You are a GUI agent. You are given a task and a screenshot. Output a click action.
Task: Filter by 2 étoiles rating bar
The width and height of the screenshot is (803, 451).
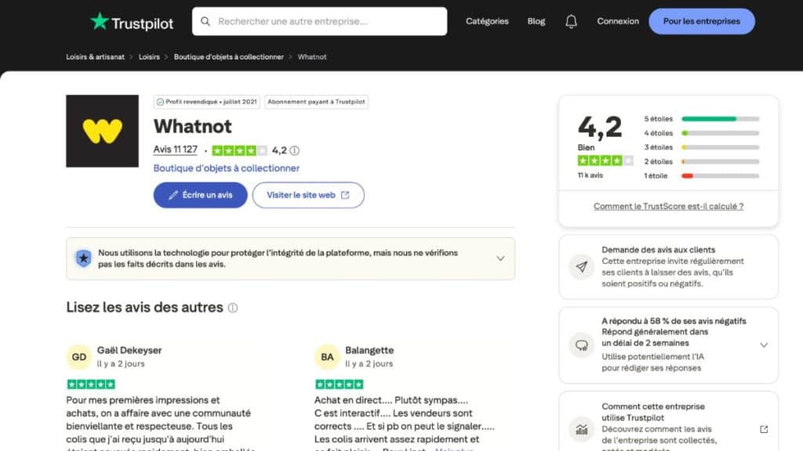coord(701,161)
